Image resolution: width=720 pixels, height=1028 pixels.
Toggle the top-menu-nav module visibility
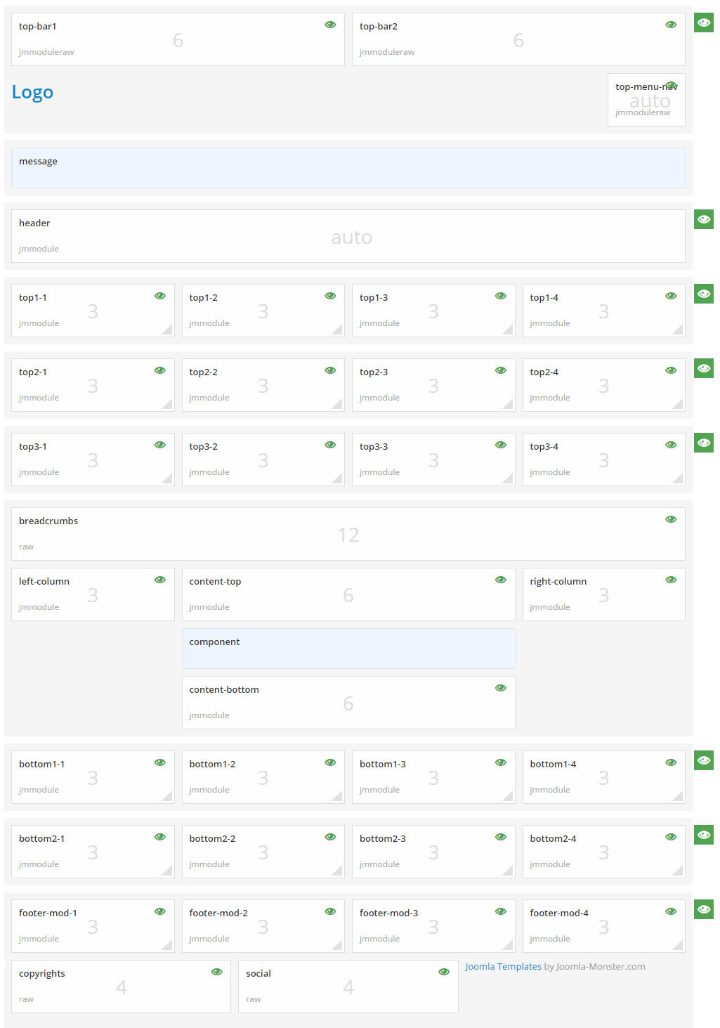tap(672, 84)
